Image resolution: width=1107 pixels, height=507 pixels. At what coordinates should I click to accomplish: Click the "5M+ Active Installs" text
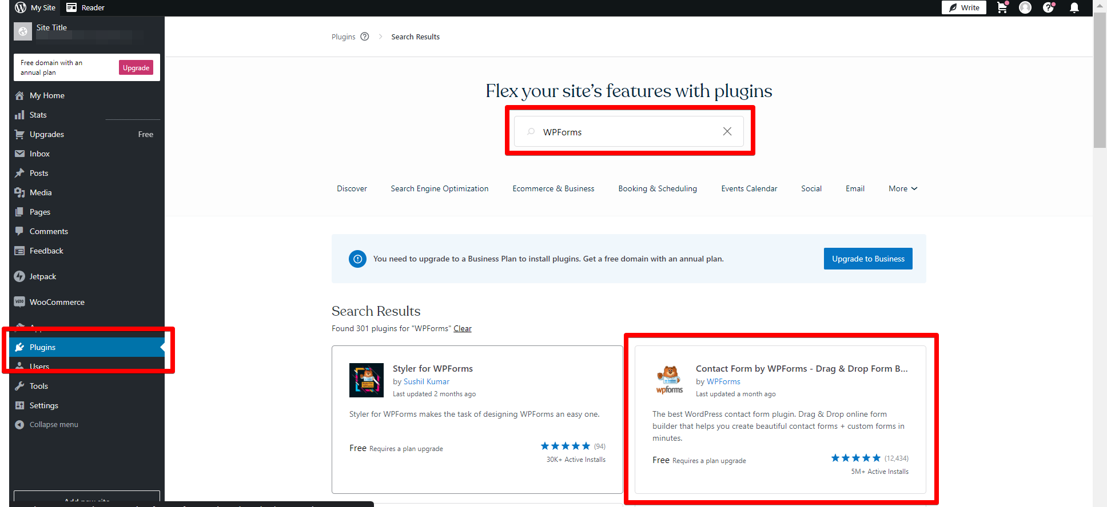coord(879,471)
